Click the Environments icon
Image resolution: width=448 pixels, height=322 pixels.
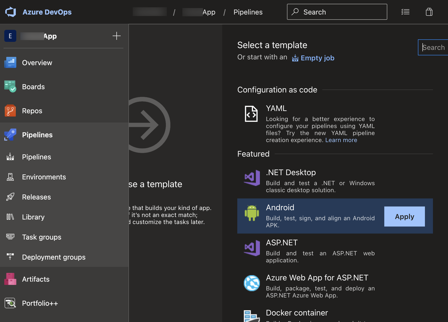click(10, 177)
